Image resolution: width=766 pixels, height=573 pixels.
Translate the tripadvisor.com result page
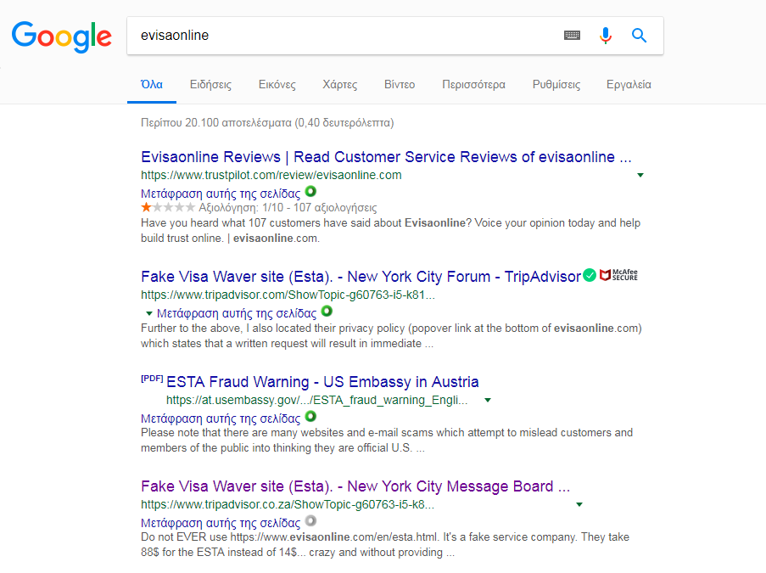[237, 313]
